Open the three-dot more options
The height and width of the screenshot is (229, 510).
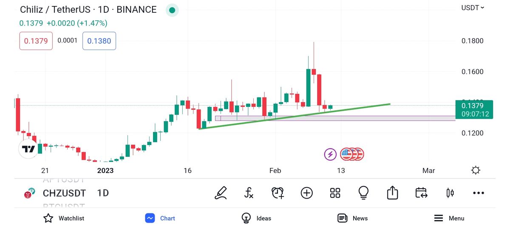click(x=478, y=193)
